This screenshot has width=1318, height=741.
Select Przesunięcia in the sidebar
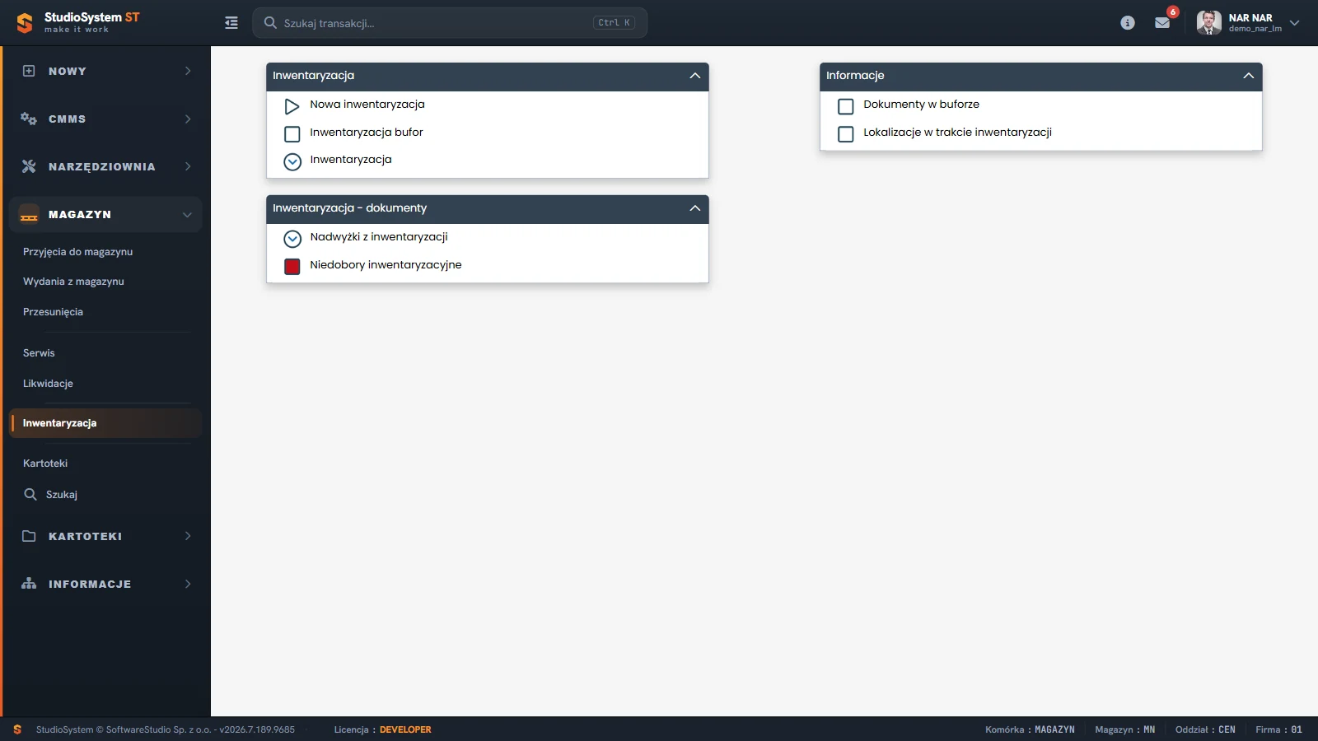pos(53,312)
